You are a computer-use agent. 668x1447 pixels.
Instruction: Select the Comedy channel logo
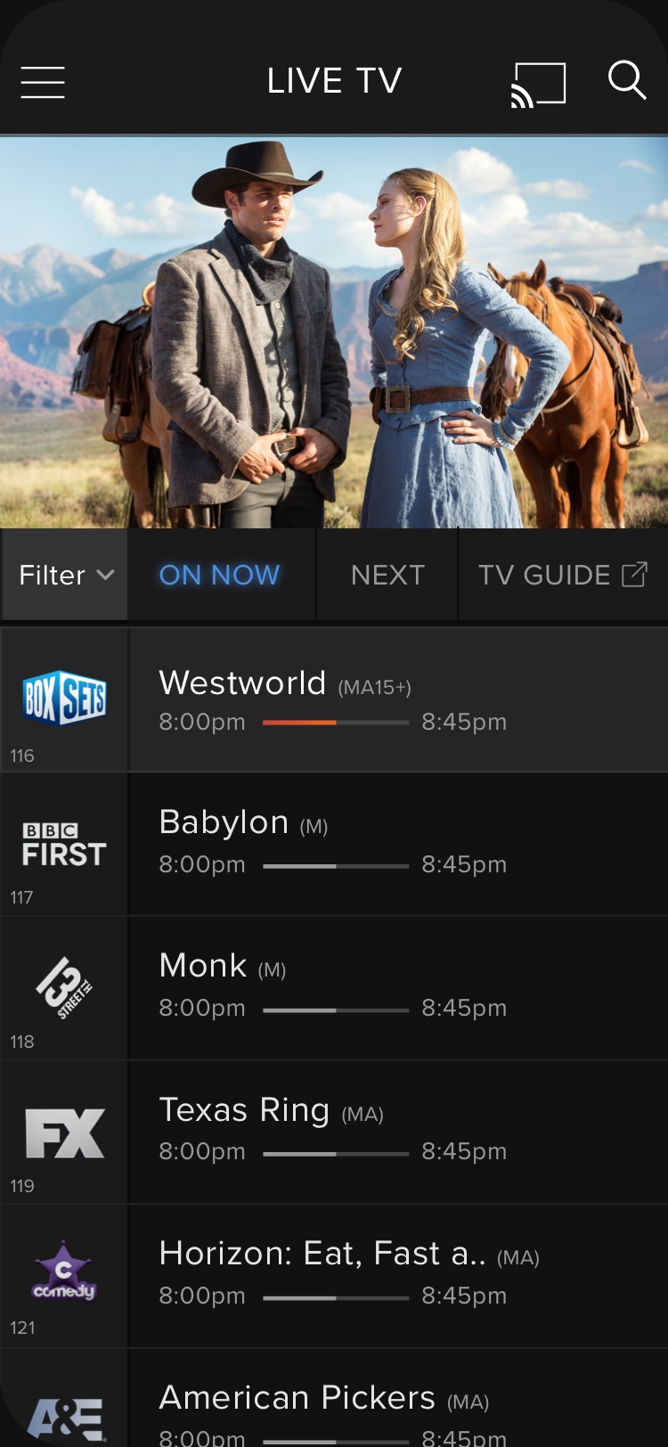coord(64,1272)
